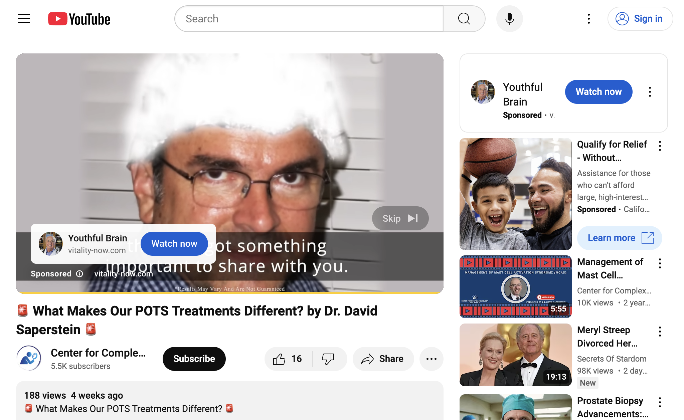Click Youthful Brain name in sidebar ad
This screenshot has height=420, width=684.
tap(523, 94)
